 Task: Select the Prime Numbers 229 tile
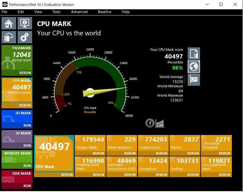point(122,143)
